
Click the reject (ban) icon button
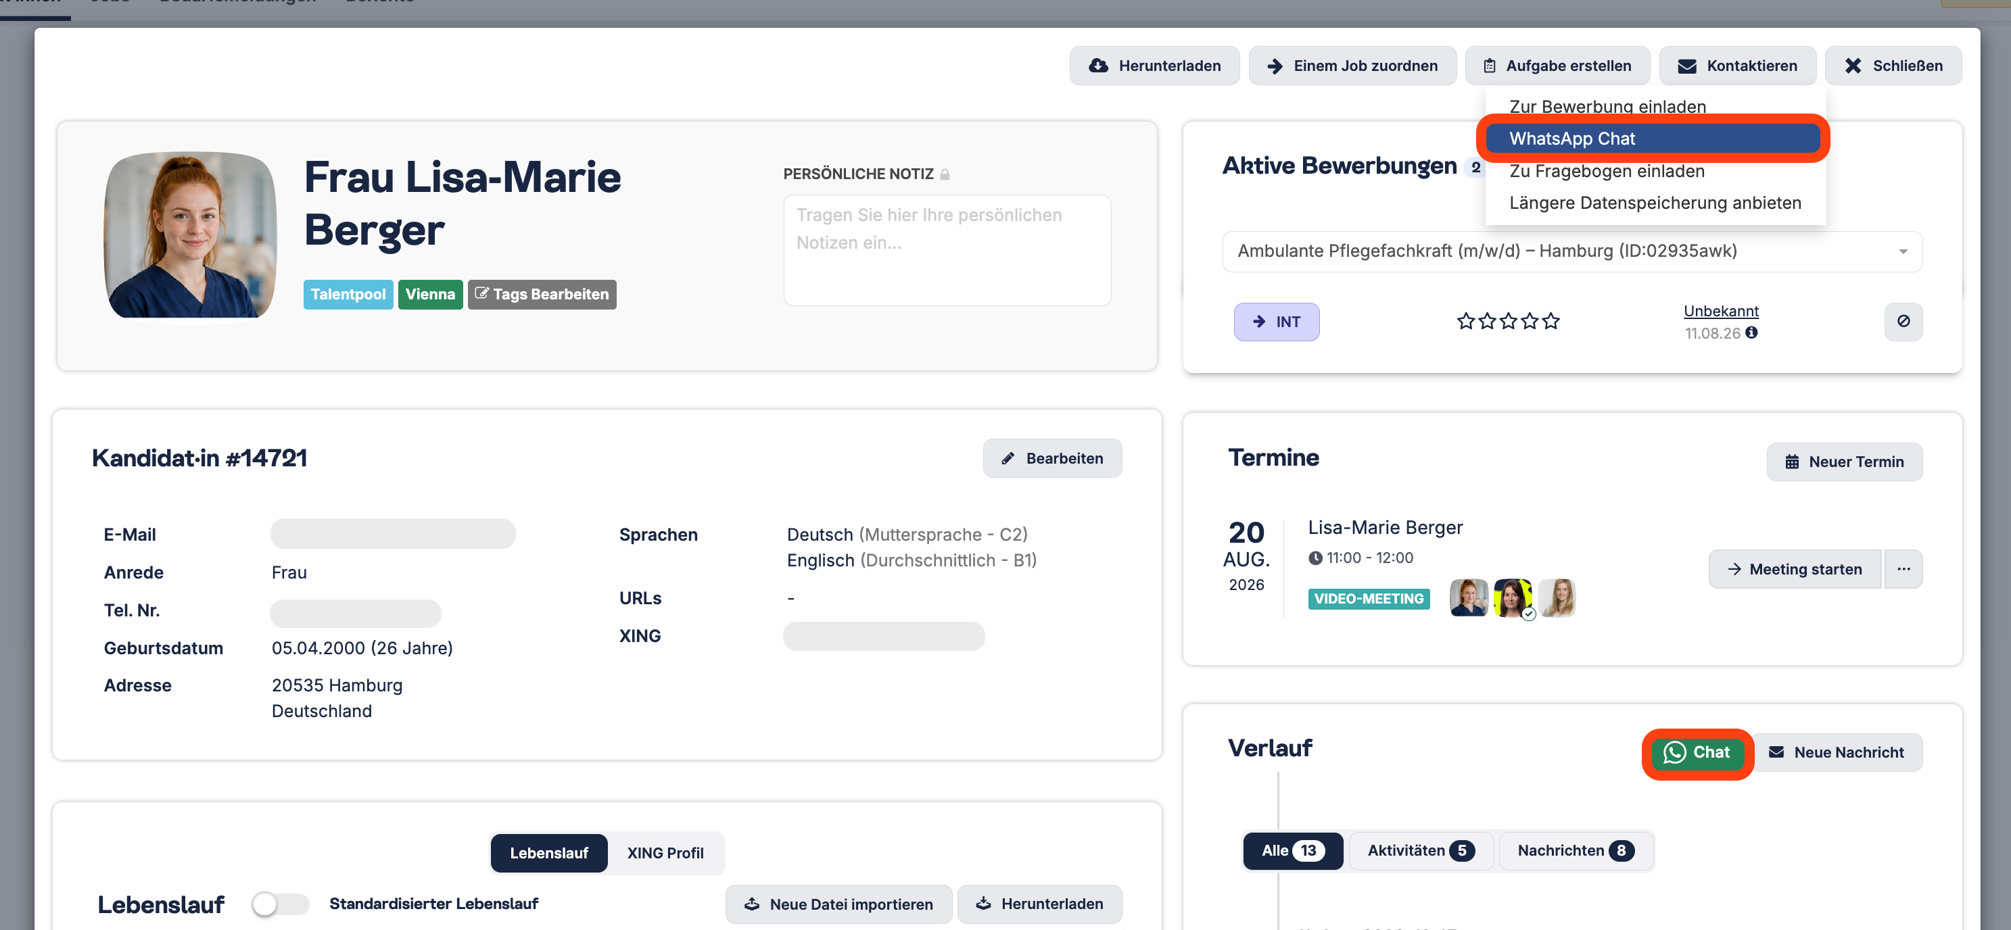pos(1903,322)
